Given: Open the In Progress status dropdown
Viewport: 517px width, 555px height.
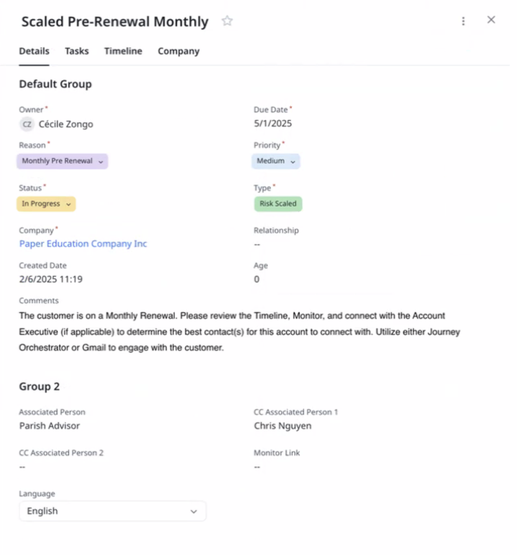Looking at the screenshot, I should click(x=46, y=204).
